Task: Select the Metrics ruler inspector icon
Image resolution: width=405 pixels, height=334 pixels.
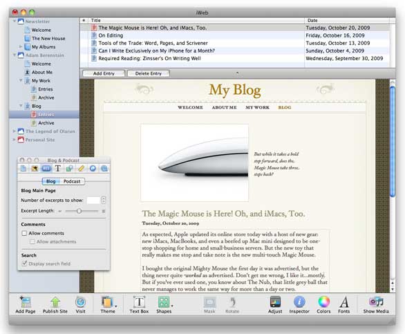Action: click(81, 169)
